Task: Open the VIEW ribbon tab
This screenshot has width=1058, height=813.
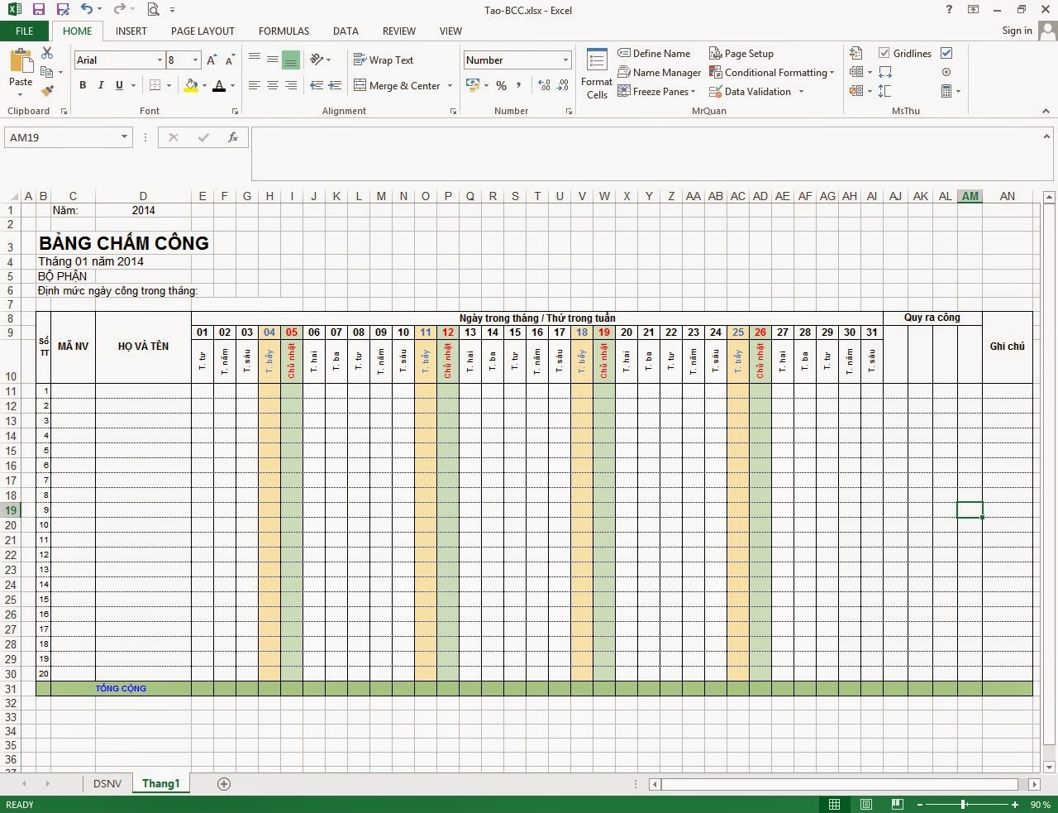Action: [450, 31]
